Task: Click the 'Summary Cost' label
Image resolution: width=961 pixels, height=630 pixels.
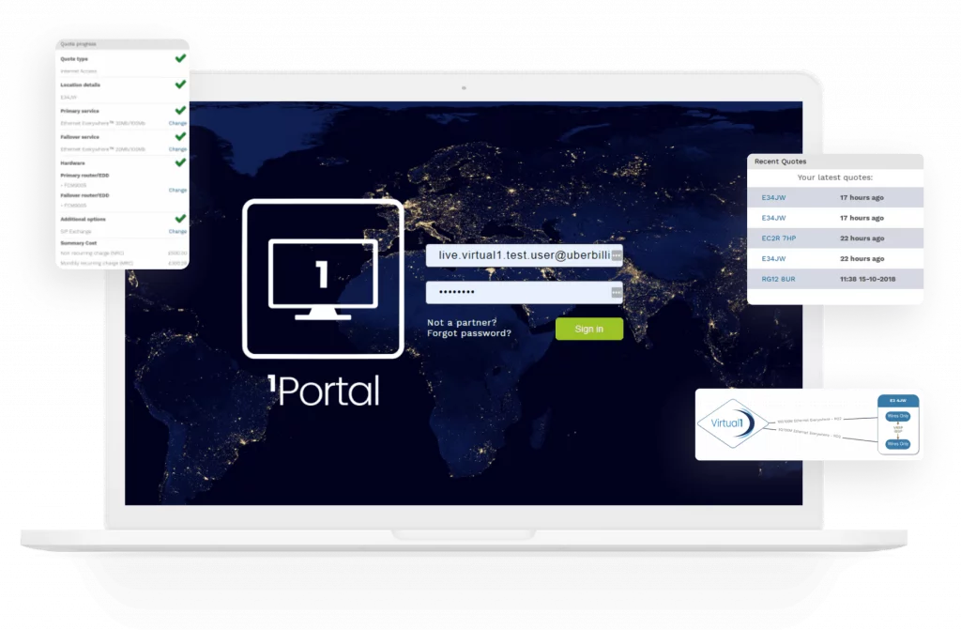Action: (x=79, y=243)
